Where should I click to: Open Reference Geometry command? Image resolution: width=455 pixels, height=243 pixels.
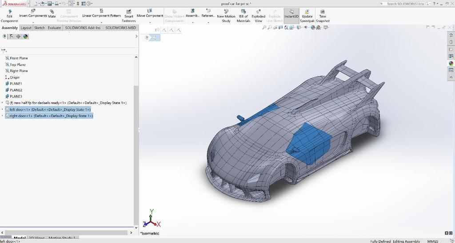[208, 14]
